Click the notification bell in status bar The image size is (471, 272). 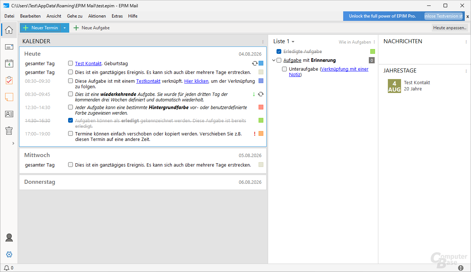click(x=7, y=268)
